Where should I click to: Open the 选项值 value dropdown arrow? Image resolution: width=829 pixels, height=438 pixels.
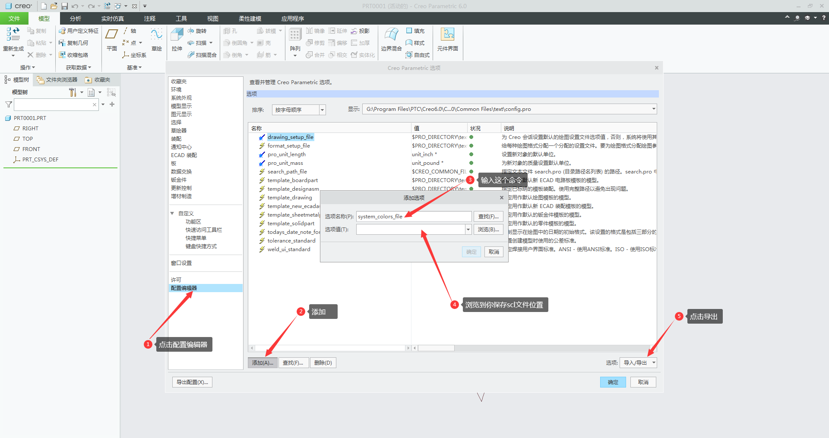(x=468, y=230)
